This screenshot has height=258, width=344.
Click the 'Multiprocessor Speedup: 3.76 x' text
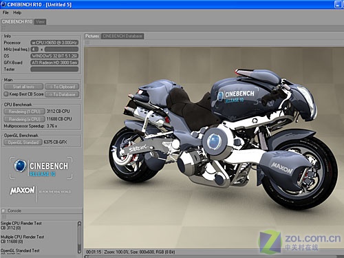pos(30,126)
